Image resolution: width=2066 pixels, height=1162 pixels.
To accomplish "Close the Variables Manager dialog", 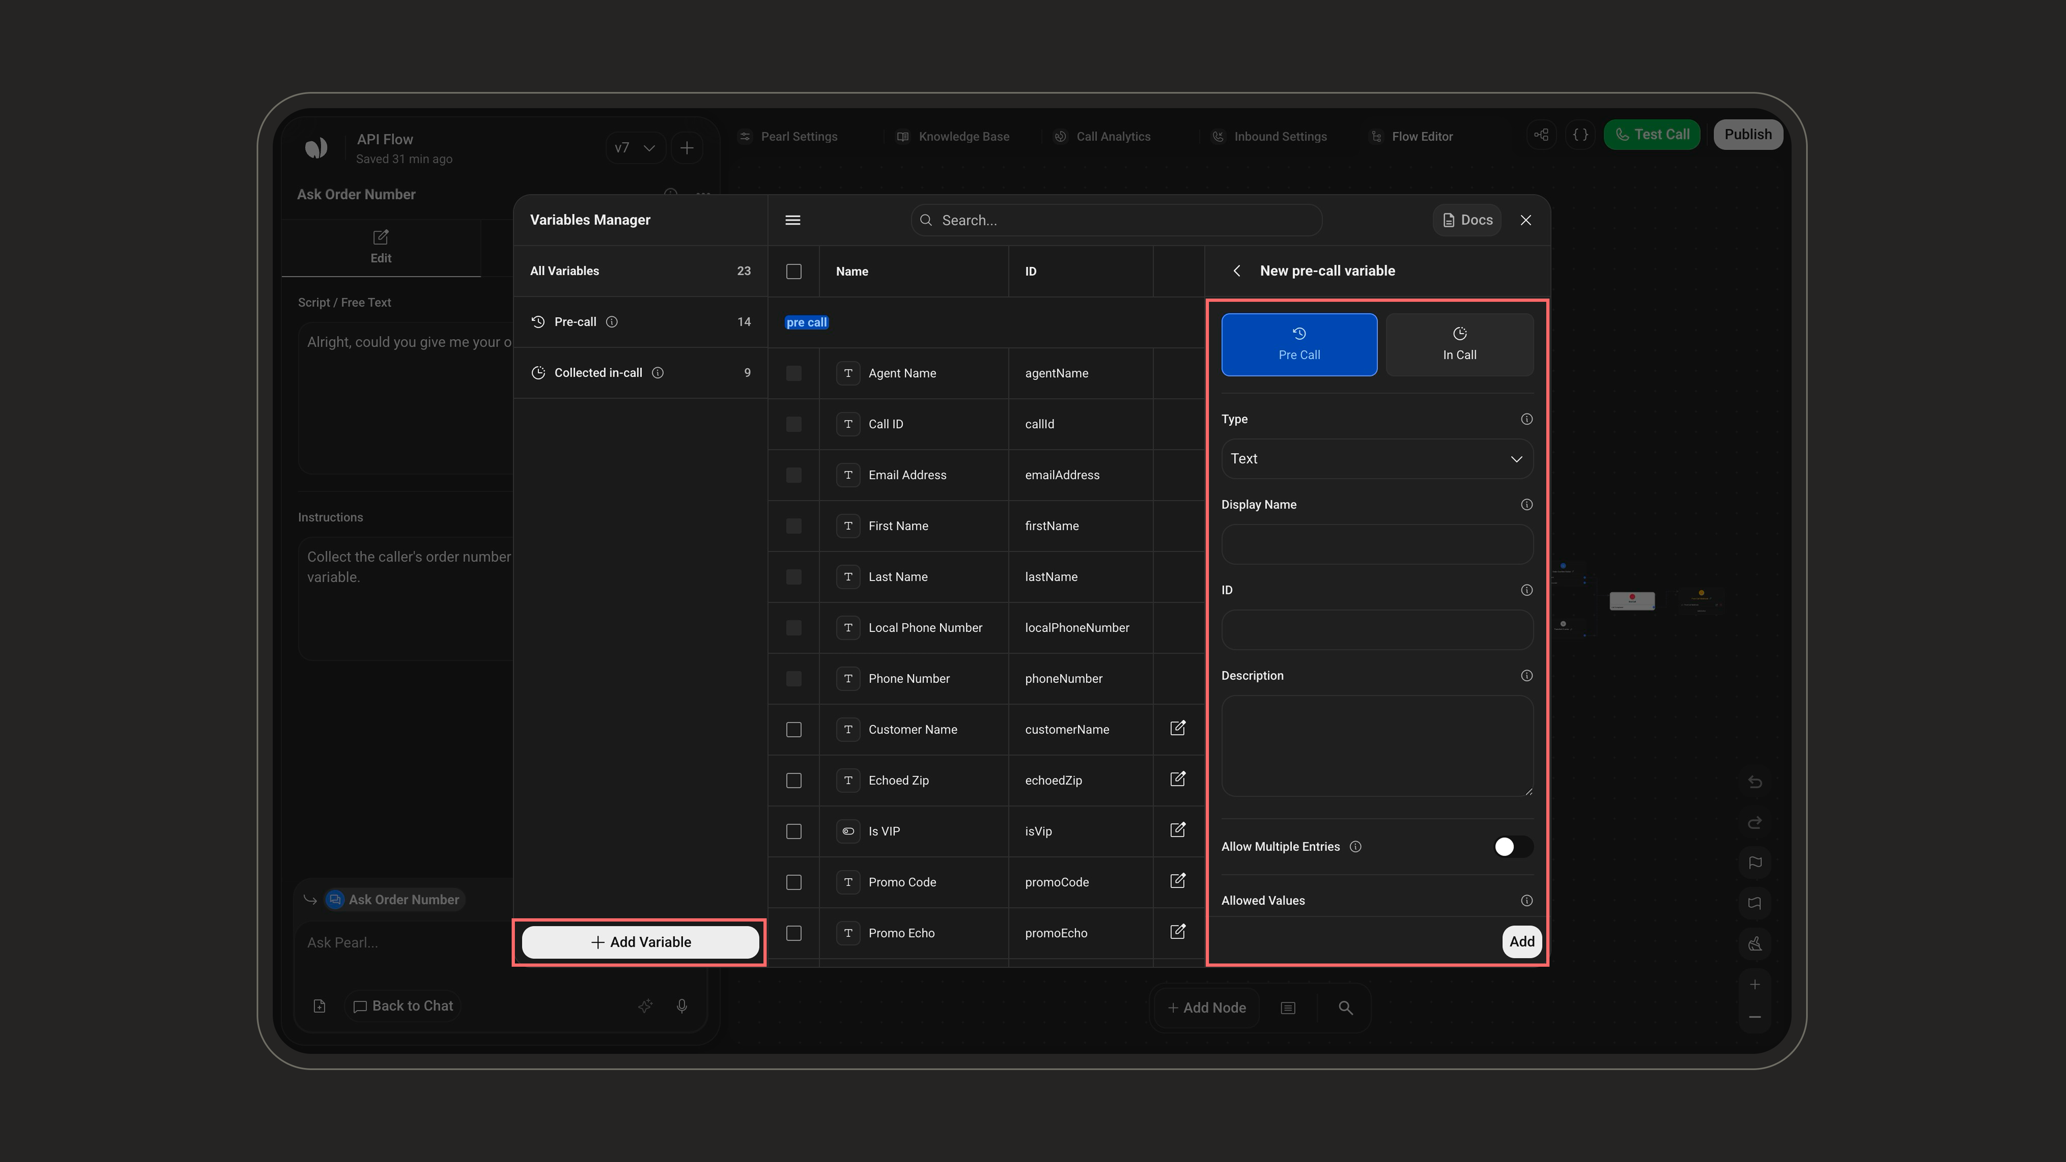I will point(1525,220).
